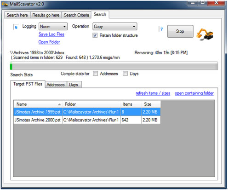Click the \\Archives 1998 to 2000\Inbox path
Image resolution: width=228 pixels, height=190 pixels.
coord(37,53)
